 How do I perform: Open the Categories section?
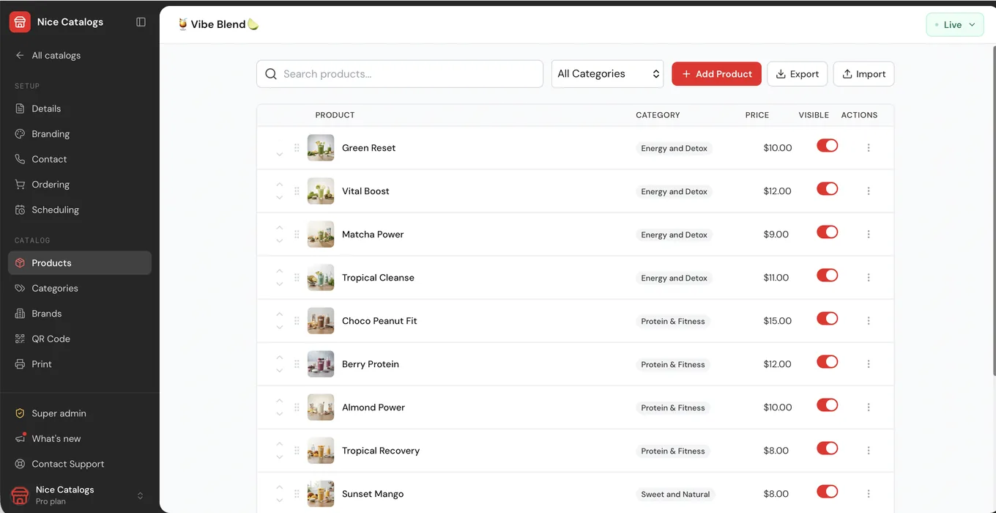coord(80,288)
